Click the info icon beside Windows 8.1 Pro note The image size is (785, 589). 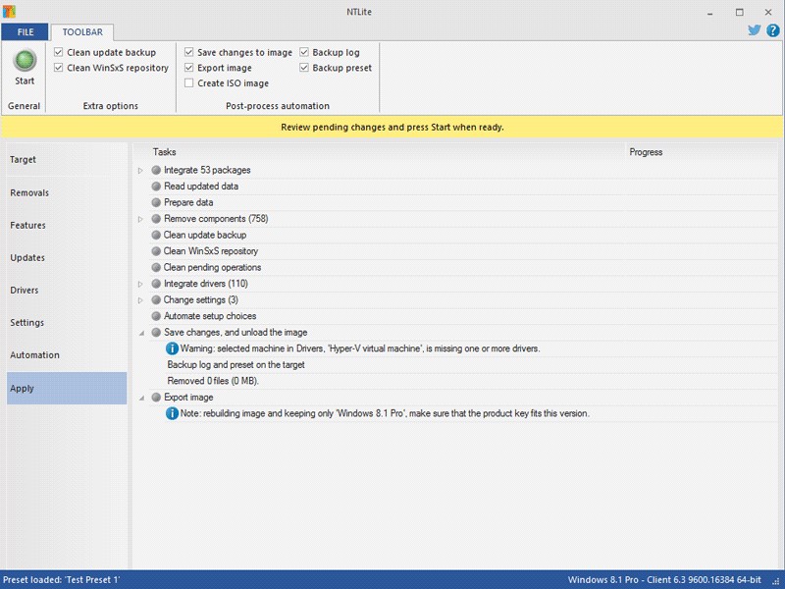(x=173, y=413)
